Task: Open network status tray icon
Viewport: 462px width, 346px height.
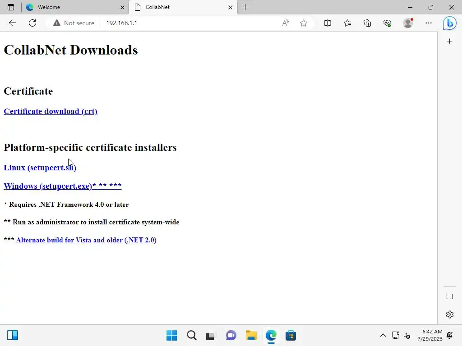Action: point(395,335)
